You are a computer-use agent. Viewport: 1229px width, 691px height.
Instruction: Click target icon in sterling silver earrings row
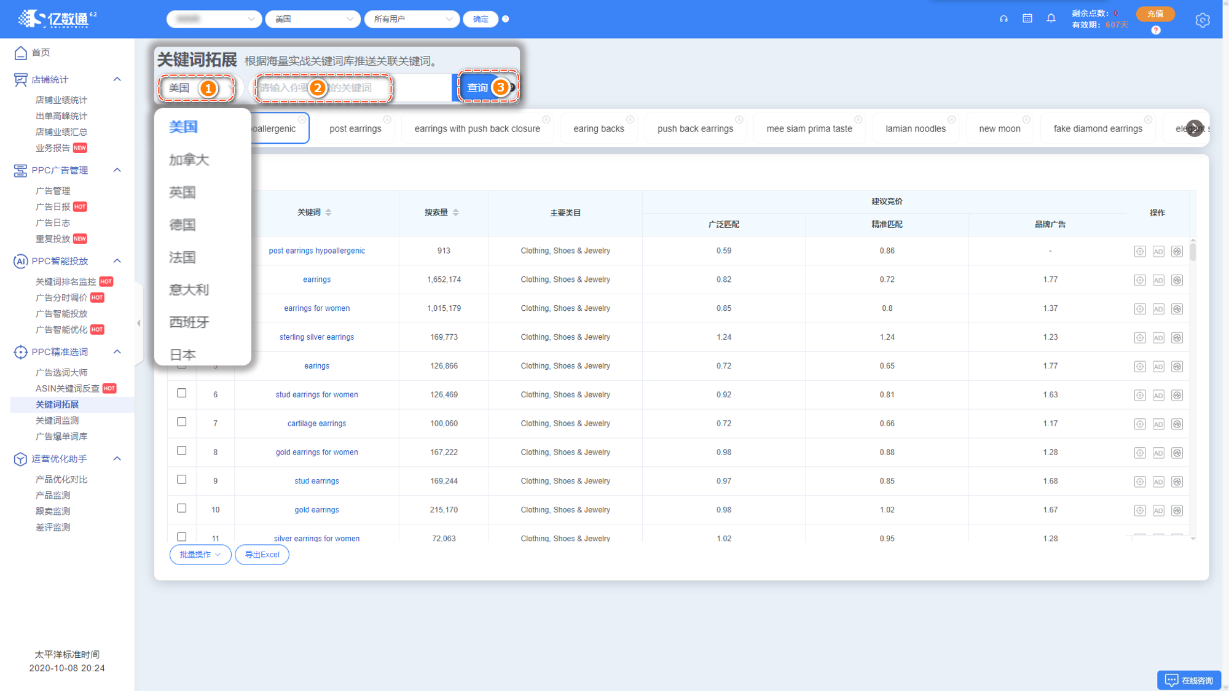click(1140, 338)
